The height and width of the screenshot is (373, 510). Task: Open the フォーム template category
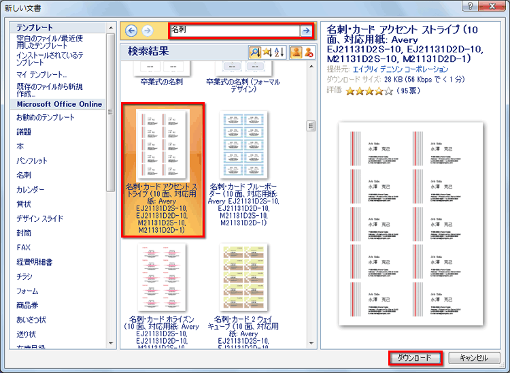click(x=27, y=291)
